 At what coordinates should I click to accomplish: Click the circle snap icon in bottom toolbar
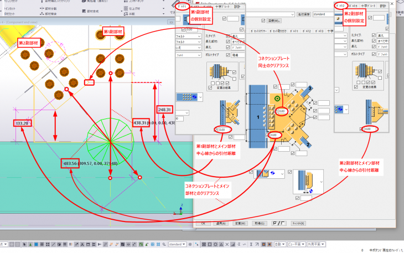[x=215, y=244]
